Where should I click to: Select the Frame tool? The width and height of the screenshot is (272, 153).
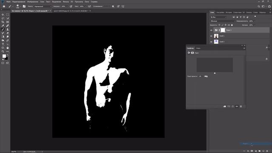pyautogui.click(x=8, y=22)
